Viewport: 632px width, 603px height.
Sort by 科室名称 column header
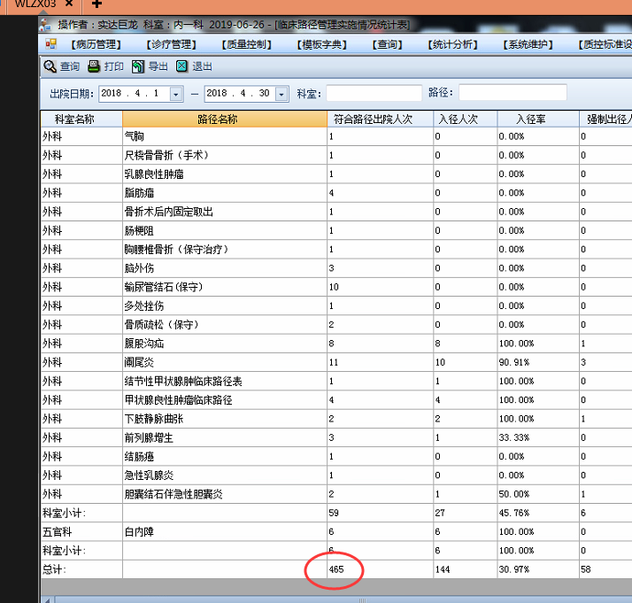81,120
